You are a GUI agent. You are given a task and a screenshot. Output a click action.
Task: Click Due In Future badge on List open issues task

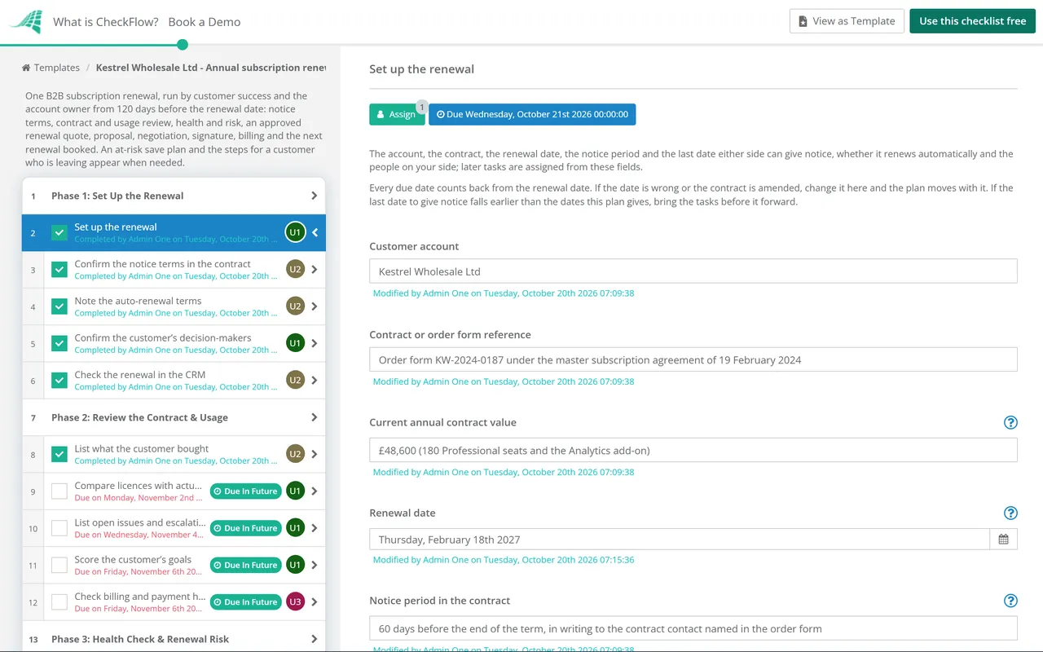coord(245,528)
